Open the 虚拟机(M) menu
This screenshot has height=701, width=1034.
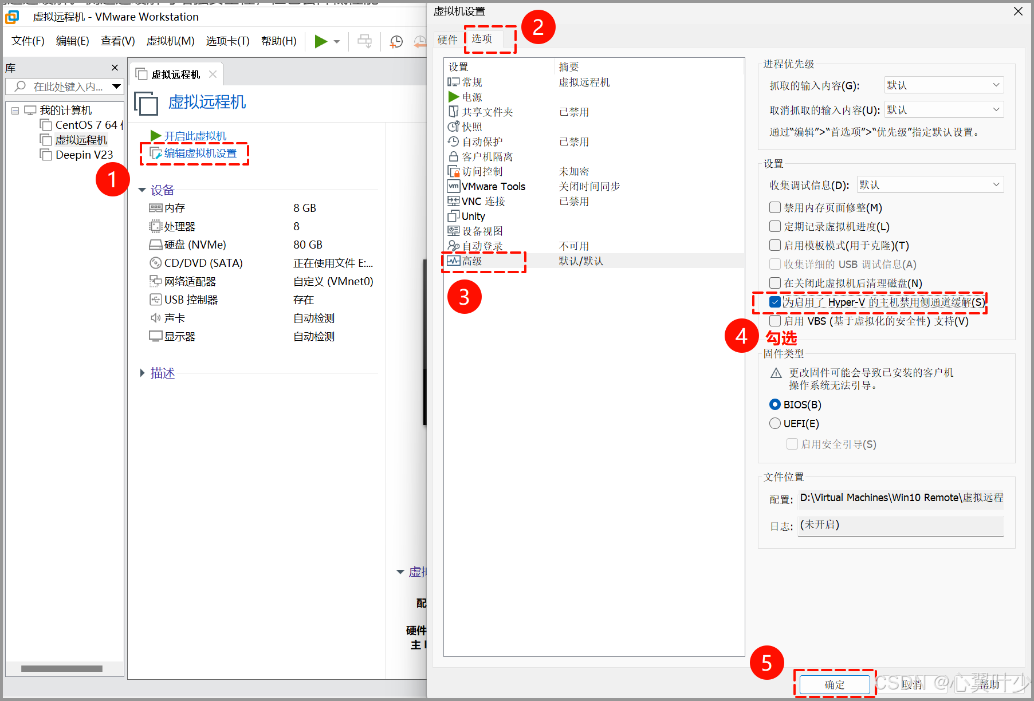click(x=171, y=41)
